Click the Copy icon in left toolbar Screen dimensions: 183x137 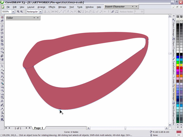(x=2, y=41)
